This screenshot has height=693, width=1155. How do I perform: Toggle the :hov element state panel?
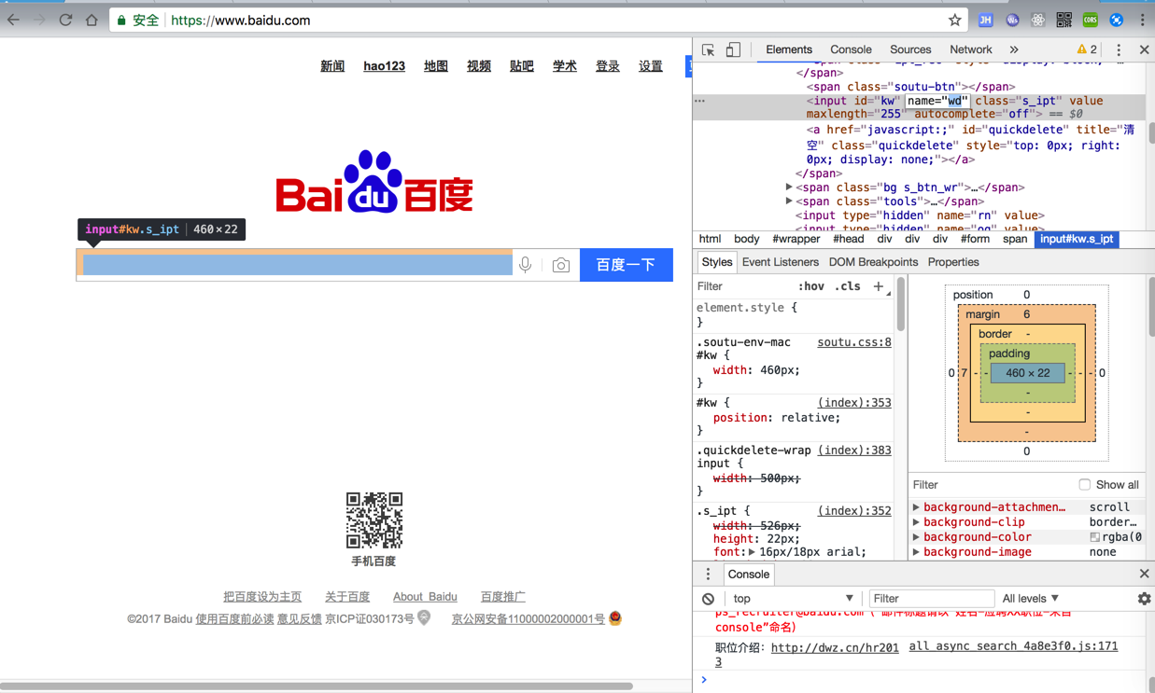click(x=811, y=286)
